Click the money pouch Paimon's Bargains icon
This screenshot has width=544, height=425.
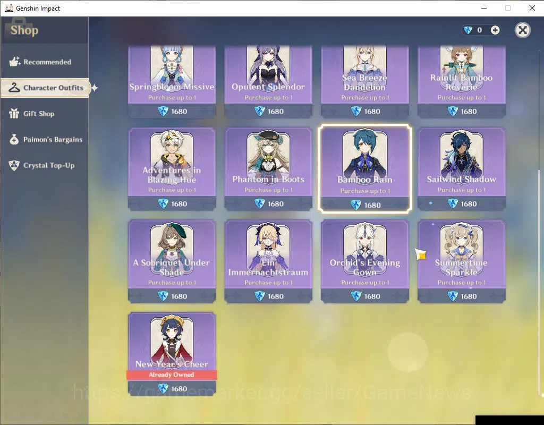(14, 140)
